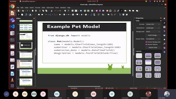The height and width of the screenshot is (99, 176).
Task: Close the Slides panel with orange button
Action: [34, 18]
